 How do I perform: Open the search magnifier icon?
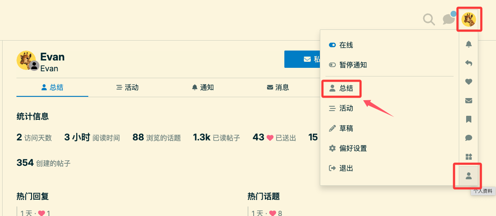click(x=429, y=19)
